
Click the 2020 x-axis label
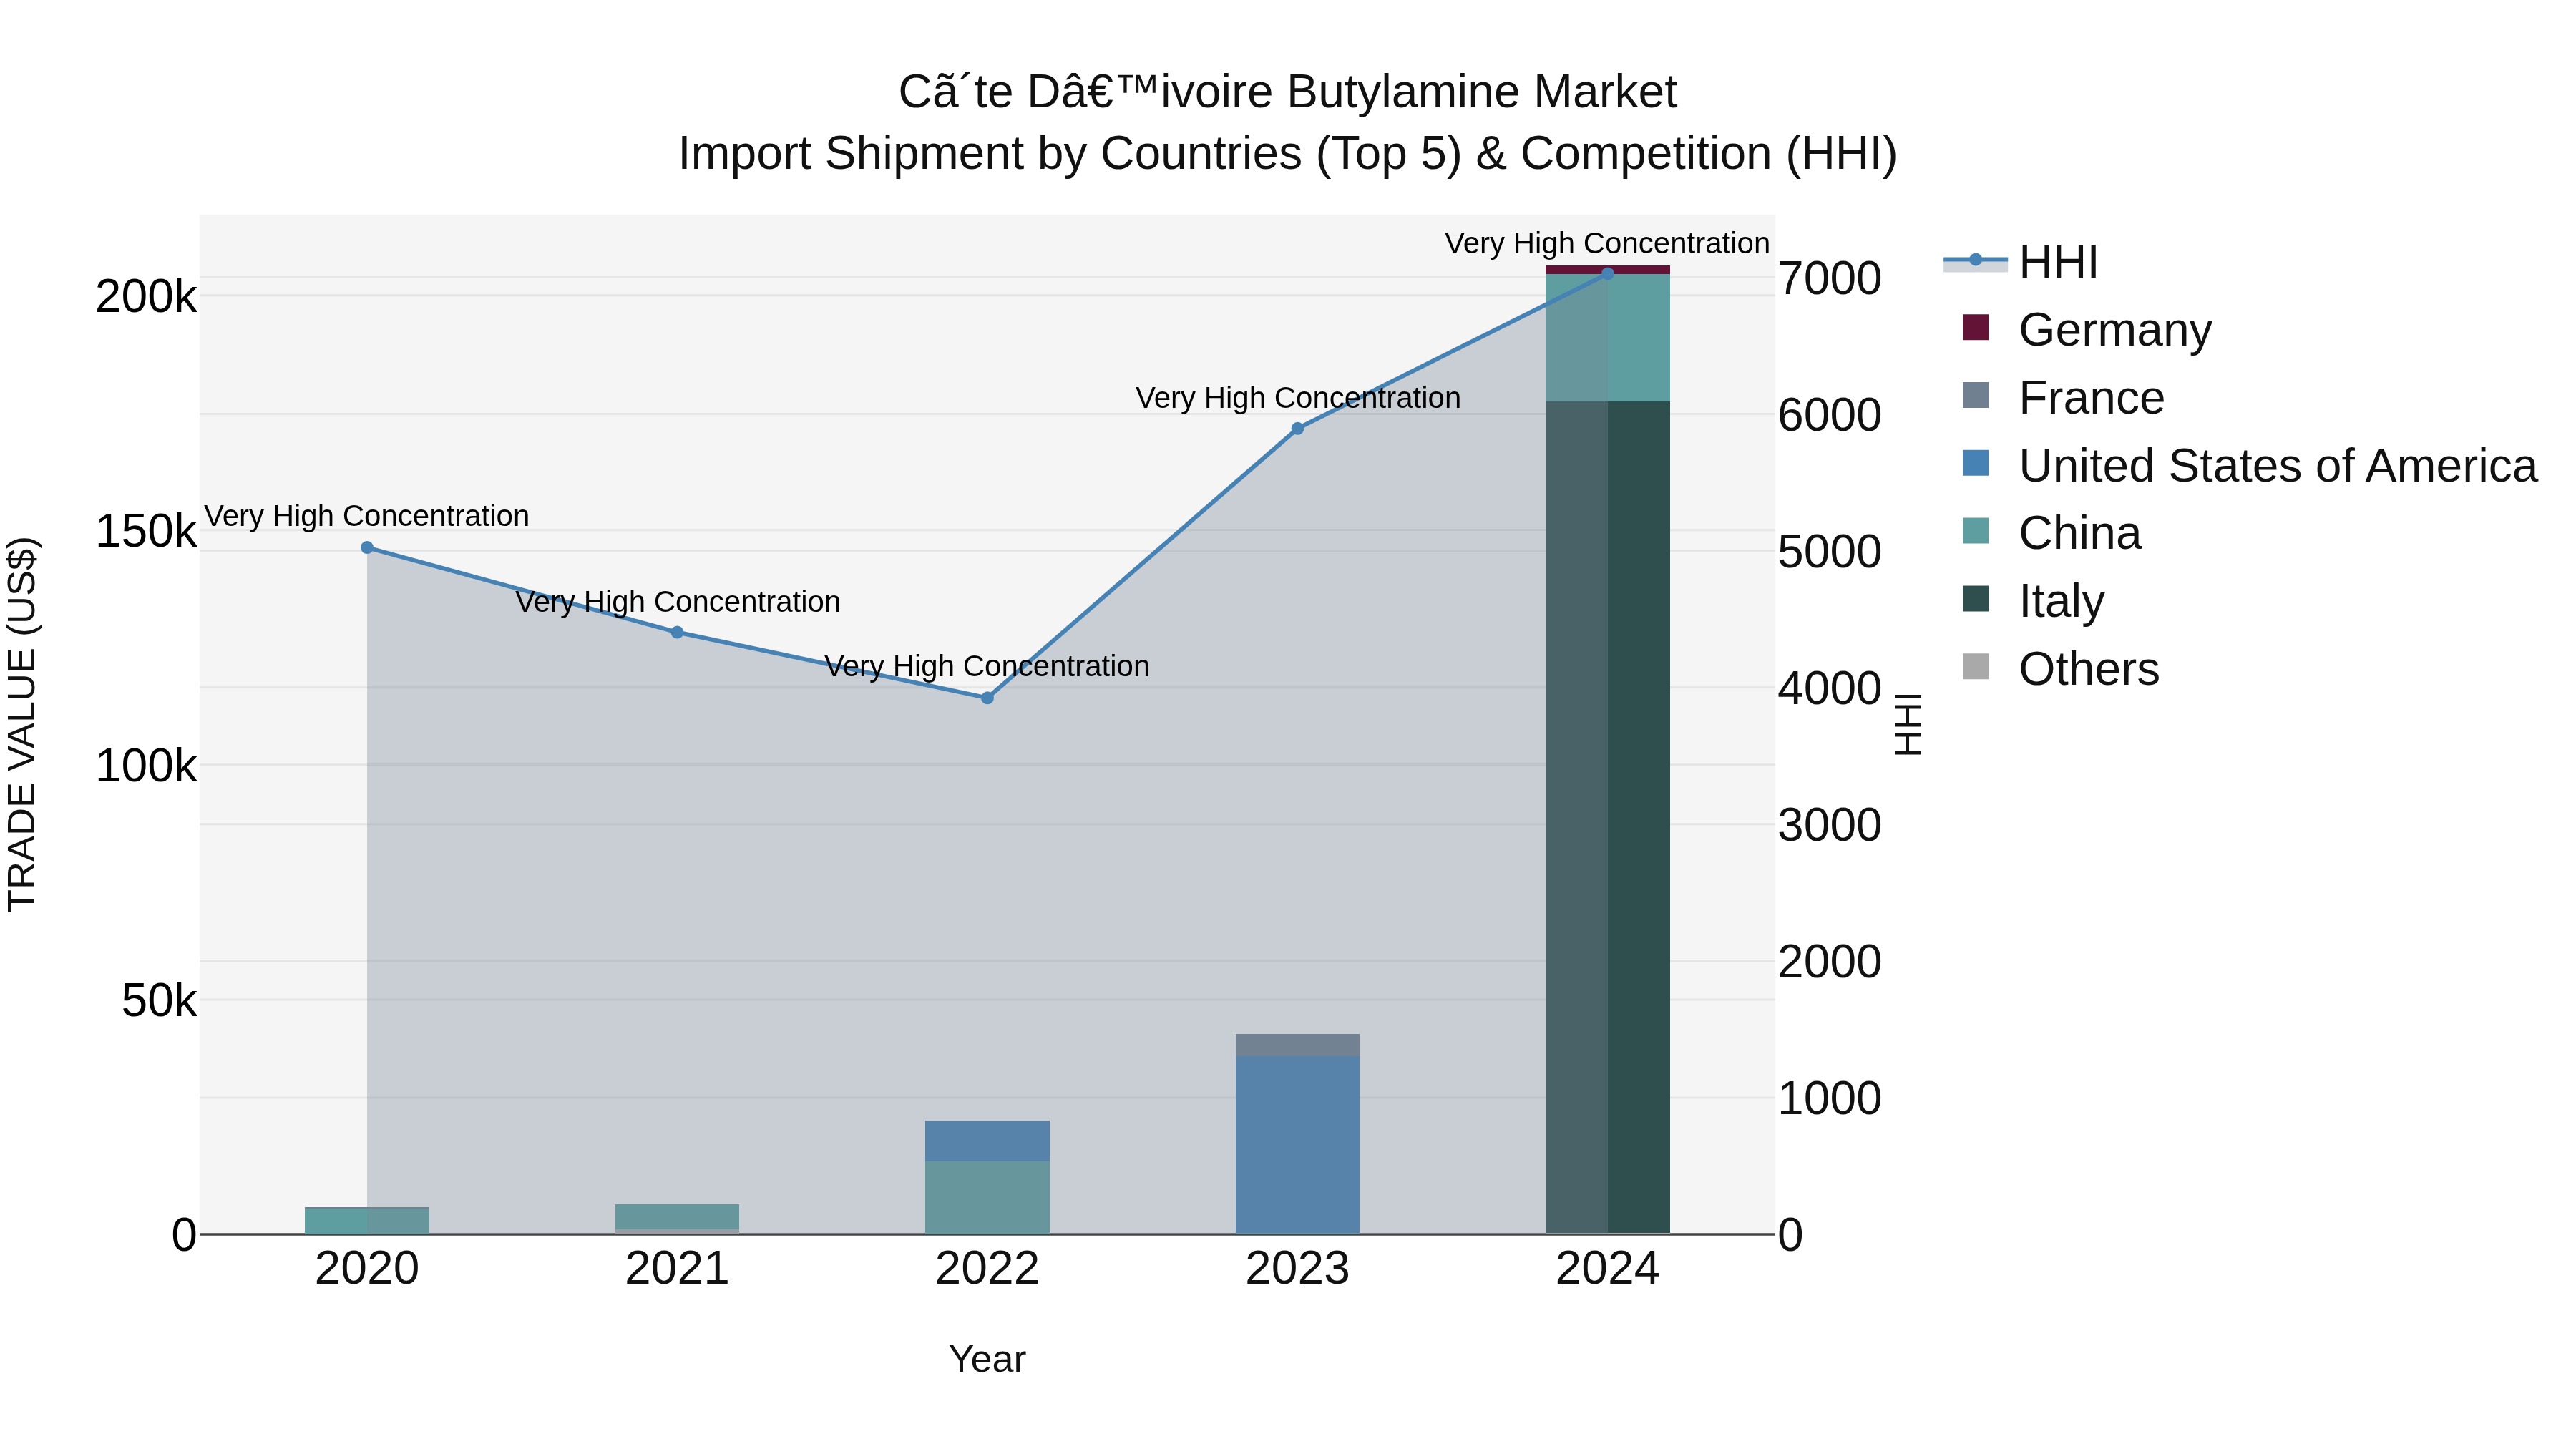[367, 1268]
